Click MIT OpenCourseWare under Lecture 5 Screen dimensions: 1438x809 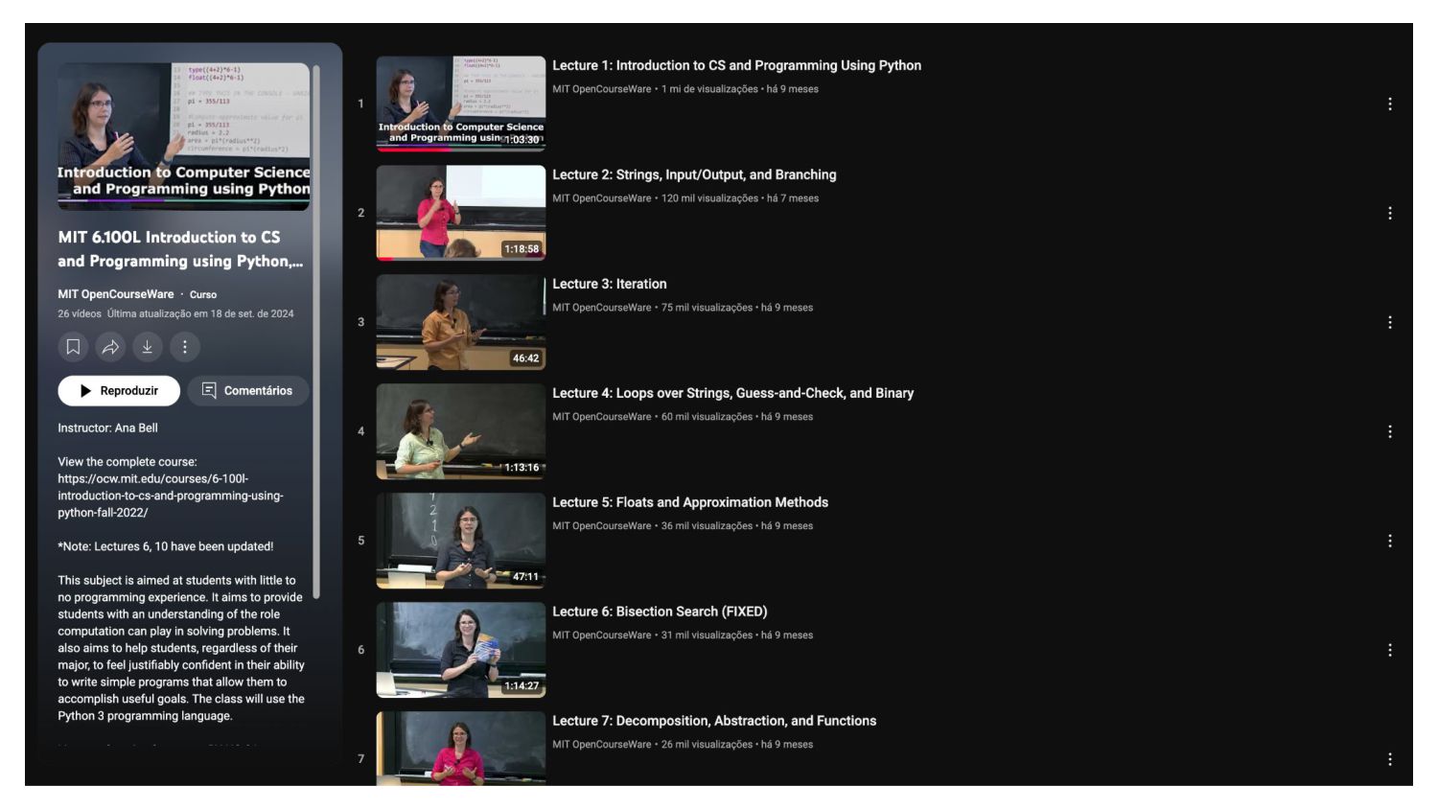tap(602, 526)
